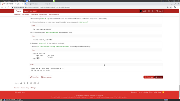The width and height of the screenshot is (180, 101).
Task: Click the Attach files button
Action: (x=34, y=77)
